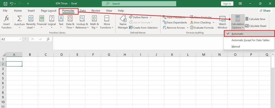Open Customize Quick Access Toolbar dropdown

tap(28, 4)
